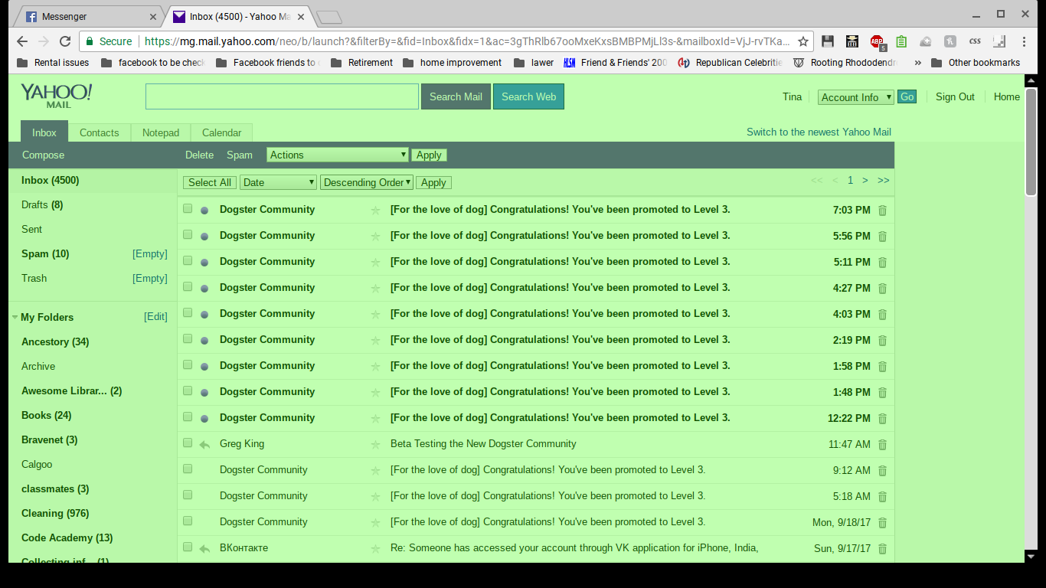Click the Apply button next to Actions
Image resolution: width=1046 pixels, height=588 pixels.
click(x=429, y=155)
